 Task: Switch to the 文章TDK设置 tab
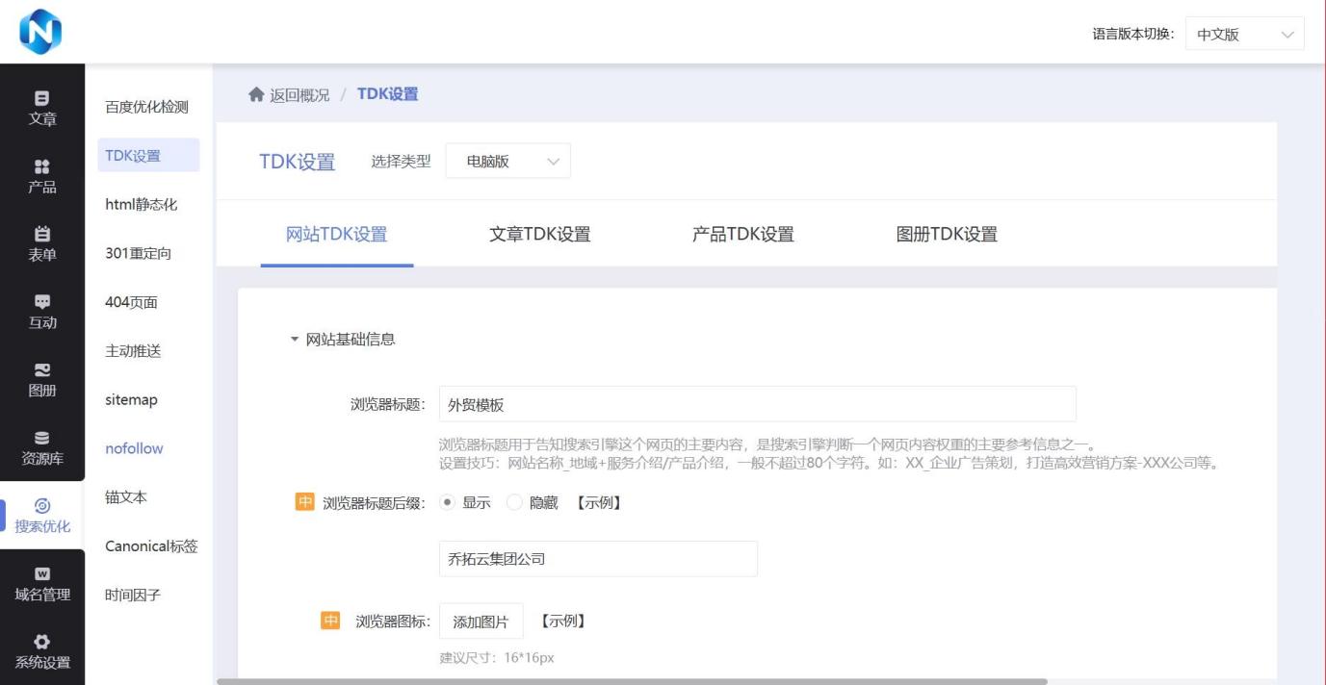[x=539, y=234]
